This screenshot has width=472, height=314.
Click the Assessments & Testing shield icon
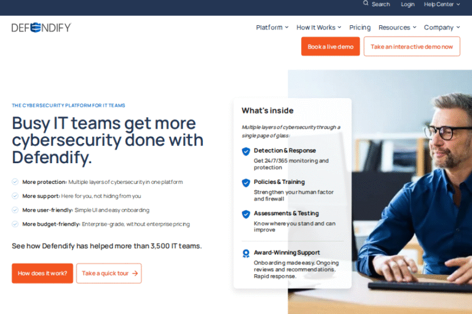click(246, 214)
